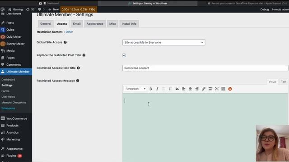Apply blockquote formatting

(x=177, y=89)
